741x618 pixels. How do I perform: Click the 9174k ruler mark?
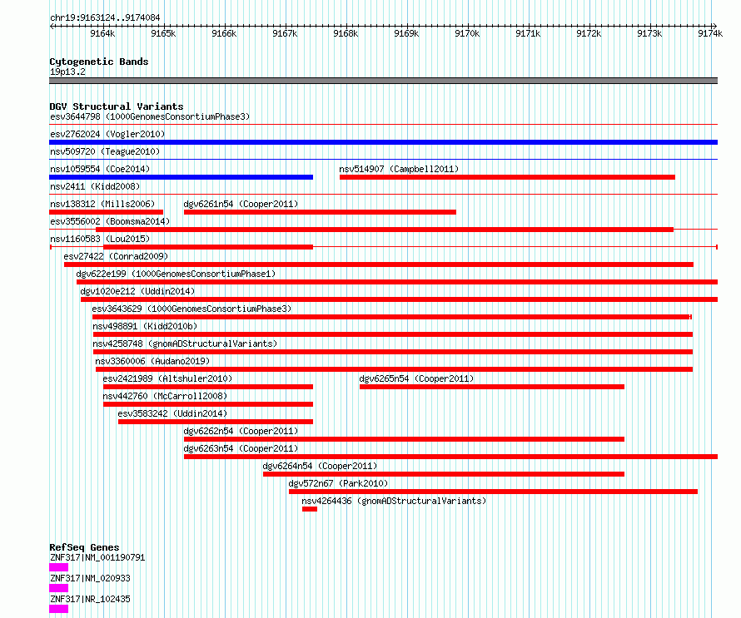point(710,33)
